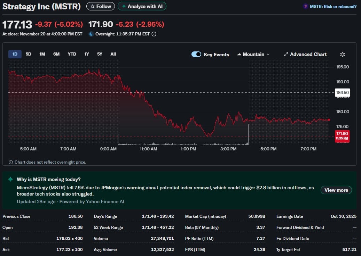Click the Mountain chart type icon
Viewport: 361px width, 256px height.
pyautogui.click(x=239, y=54)
